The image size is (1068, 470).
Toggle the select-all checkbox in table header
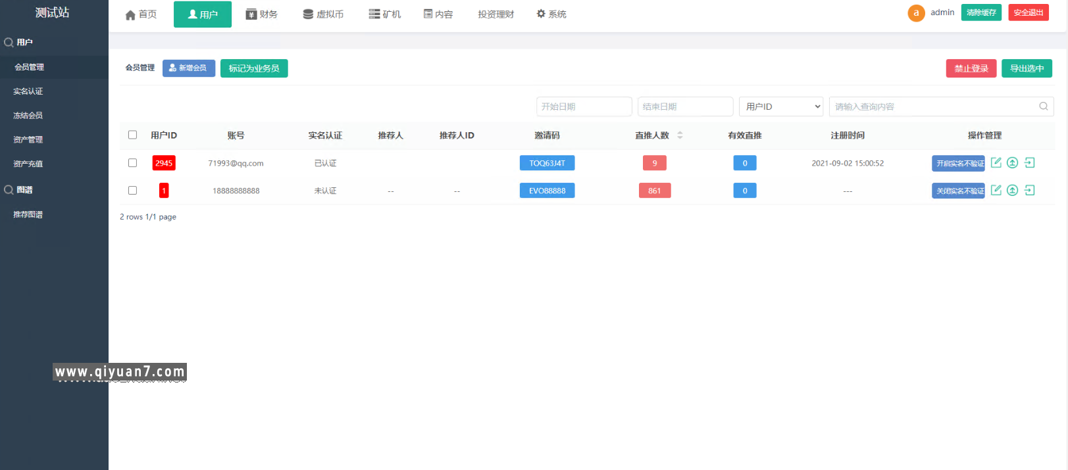132,135
